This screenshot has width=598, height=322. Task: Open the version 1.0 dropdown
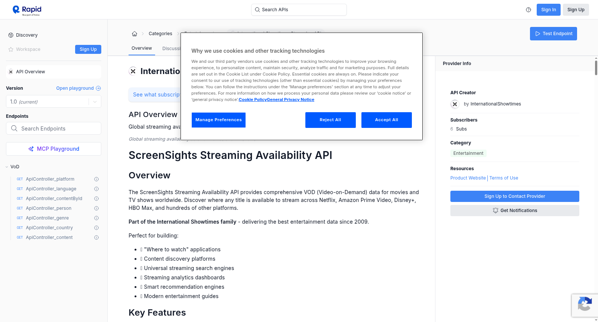[x=53, y=102]
